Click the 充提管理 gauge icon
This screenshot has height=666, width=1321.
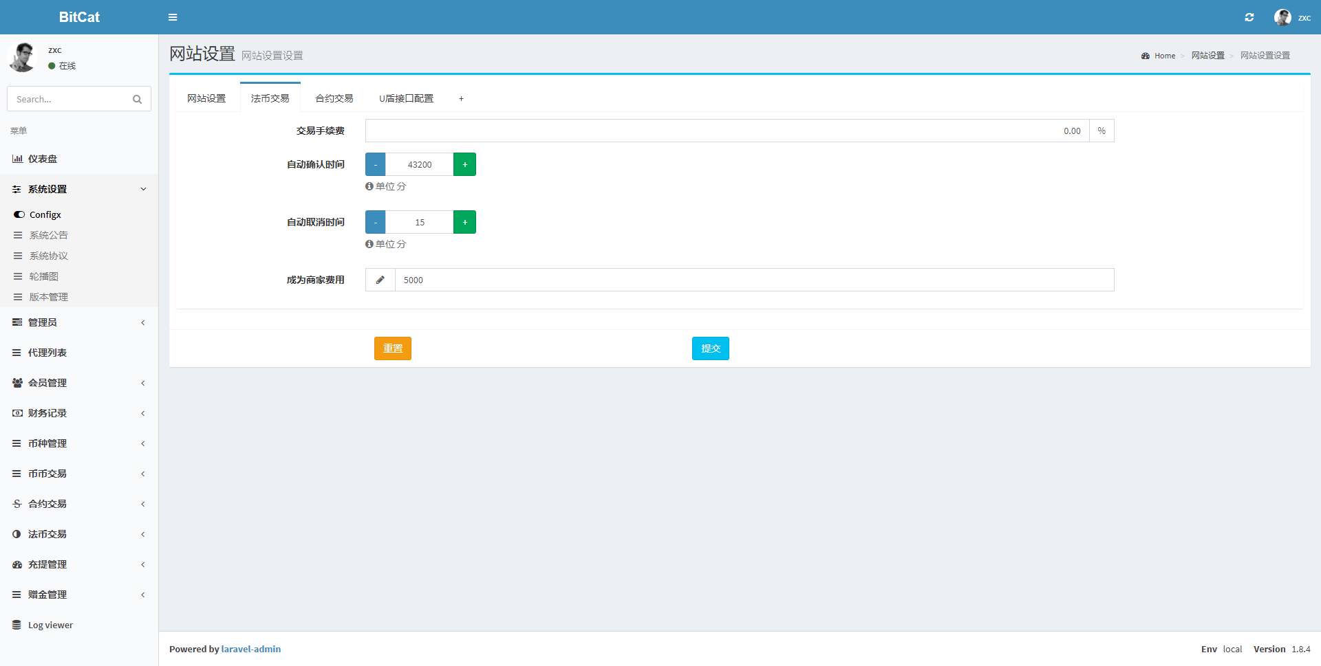pos(17,564)
